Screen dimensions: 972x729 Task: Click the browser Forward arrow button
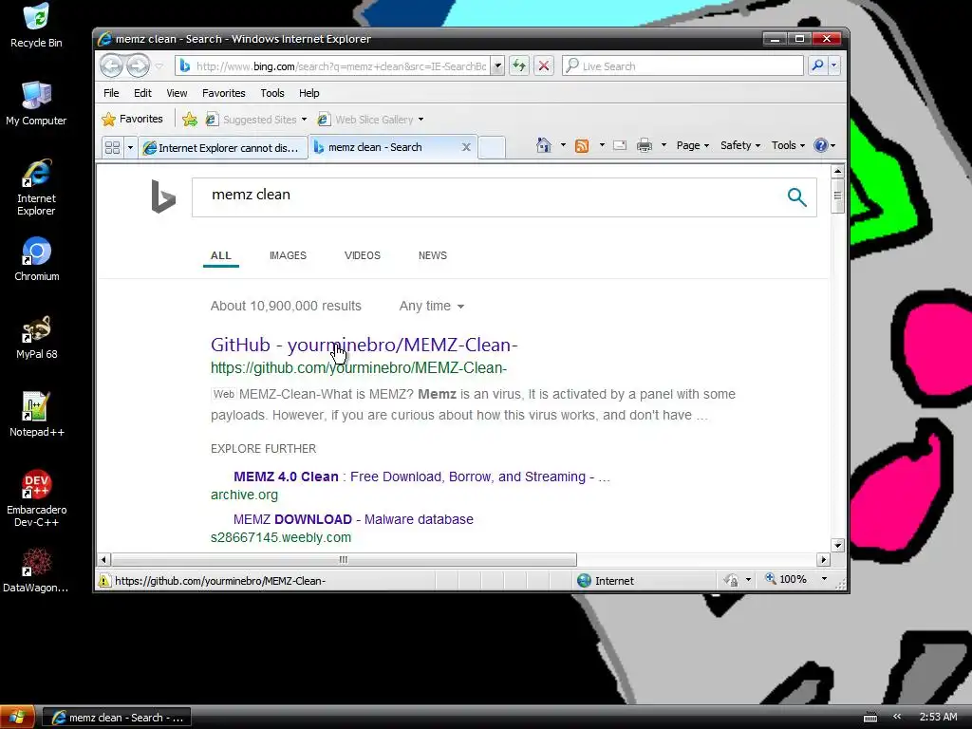139,65
